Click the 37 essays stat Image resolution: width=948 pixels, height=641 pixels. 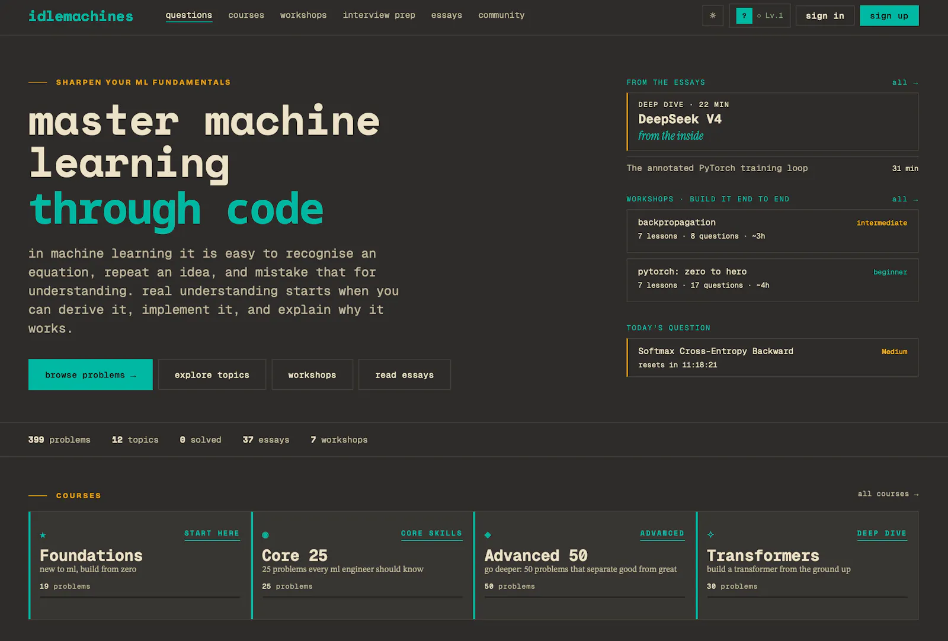tap(266, 440)
